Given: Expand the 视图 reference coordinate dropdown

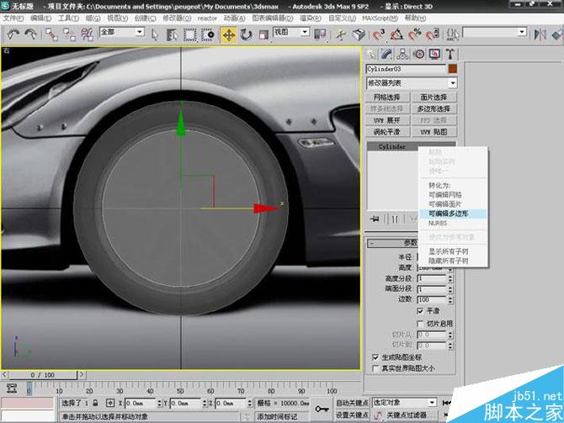Looking at the screenshot, I should (305, 32).
